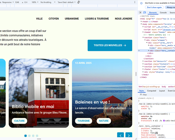This screenshot has width=175, height=140.
Task: Expand the script id bs_script node
Action: 143,27
